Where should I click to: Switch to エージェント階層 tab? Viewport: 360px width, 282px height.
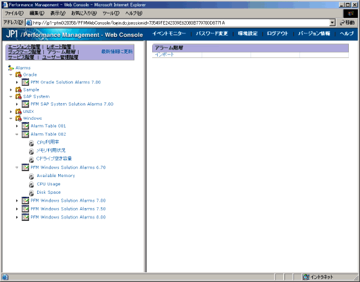pyautogui.click(x=24, y=47)
